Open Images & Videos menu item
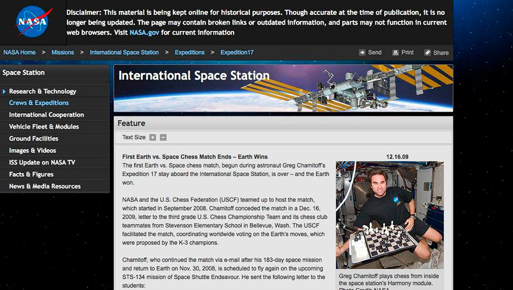The height and width of the screenshot is (290, 513). point(32,151)
